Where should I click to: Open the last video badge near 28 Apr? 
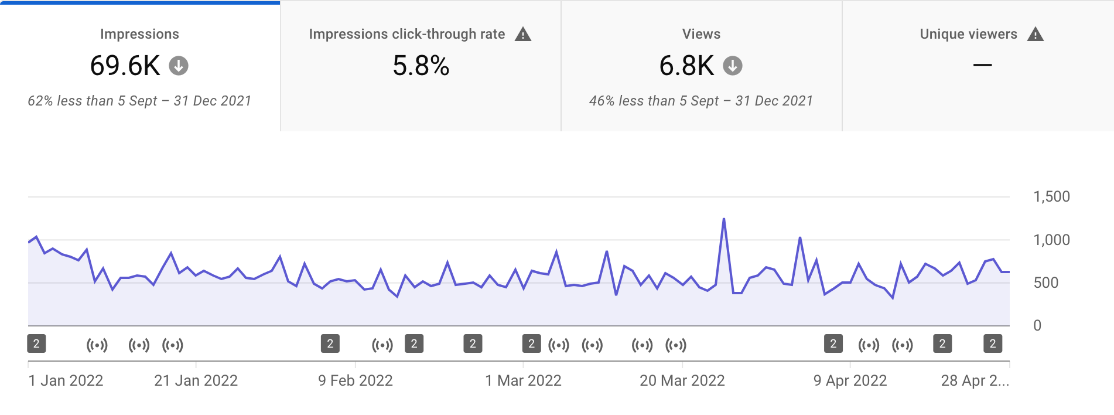click(993, 343)
